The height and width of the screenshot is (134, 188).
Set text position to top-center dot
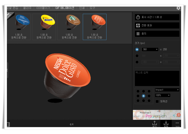point(144,91)
